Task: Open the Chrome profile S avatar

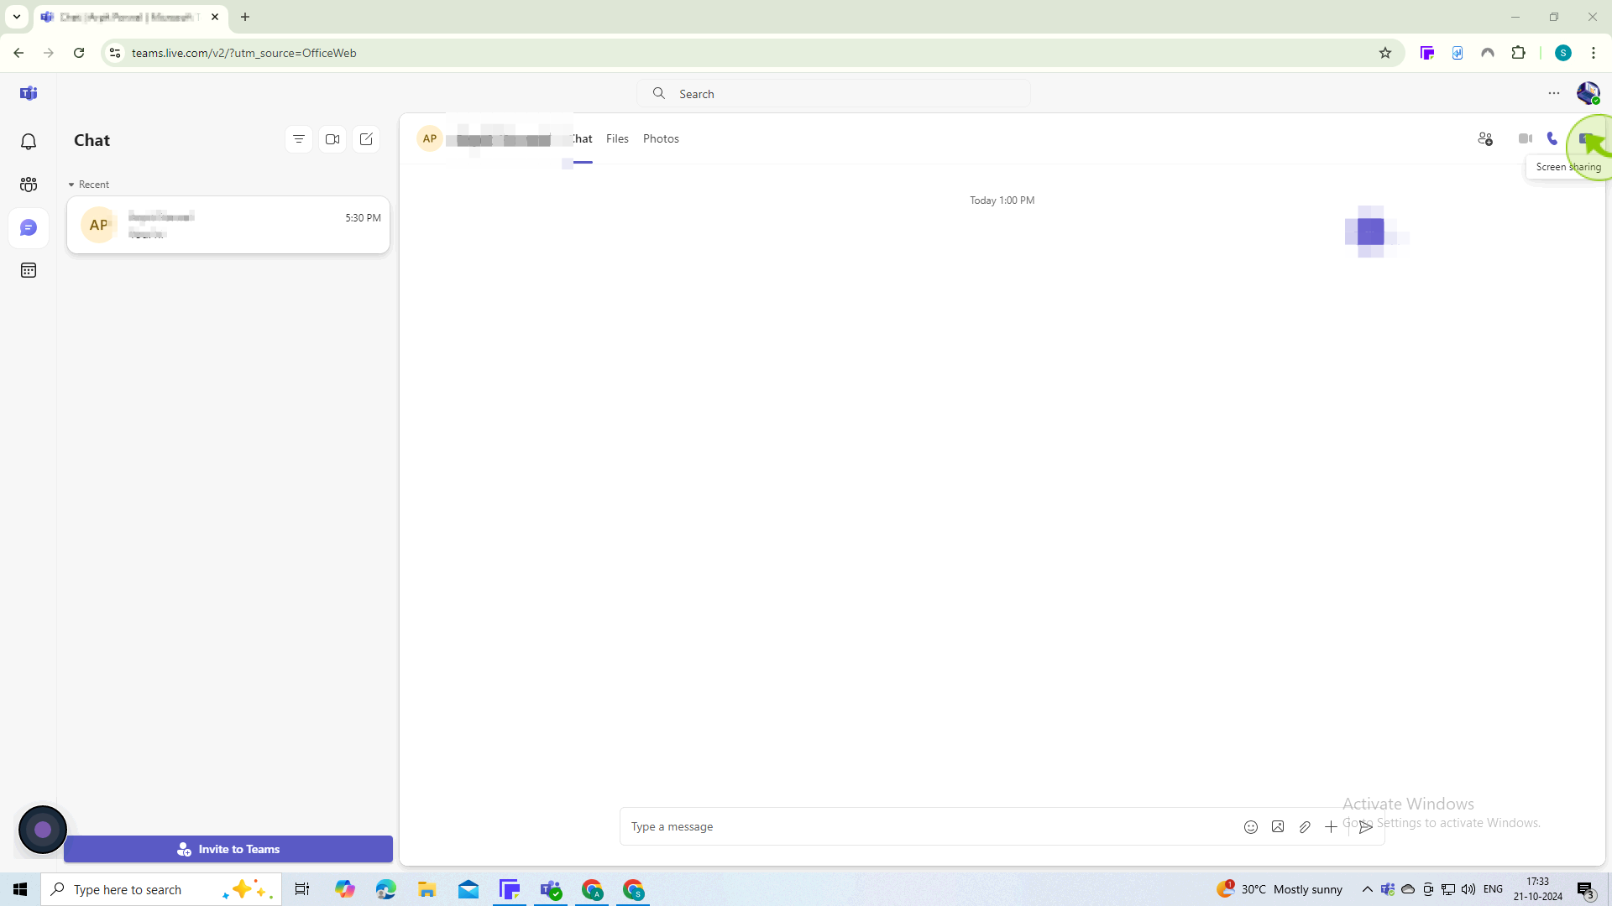Action: (1563, 53)
